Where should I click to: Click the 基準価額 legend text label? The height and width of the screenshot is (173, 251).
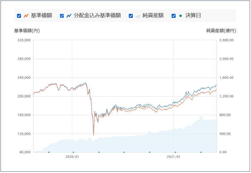[x=41, y=15]
